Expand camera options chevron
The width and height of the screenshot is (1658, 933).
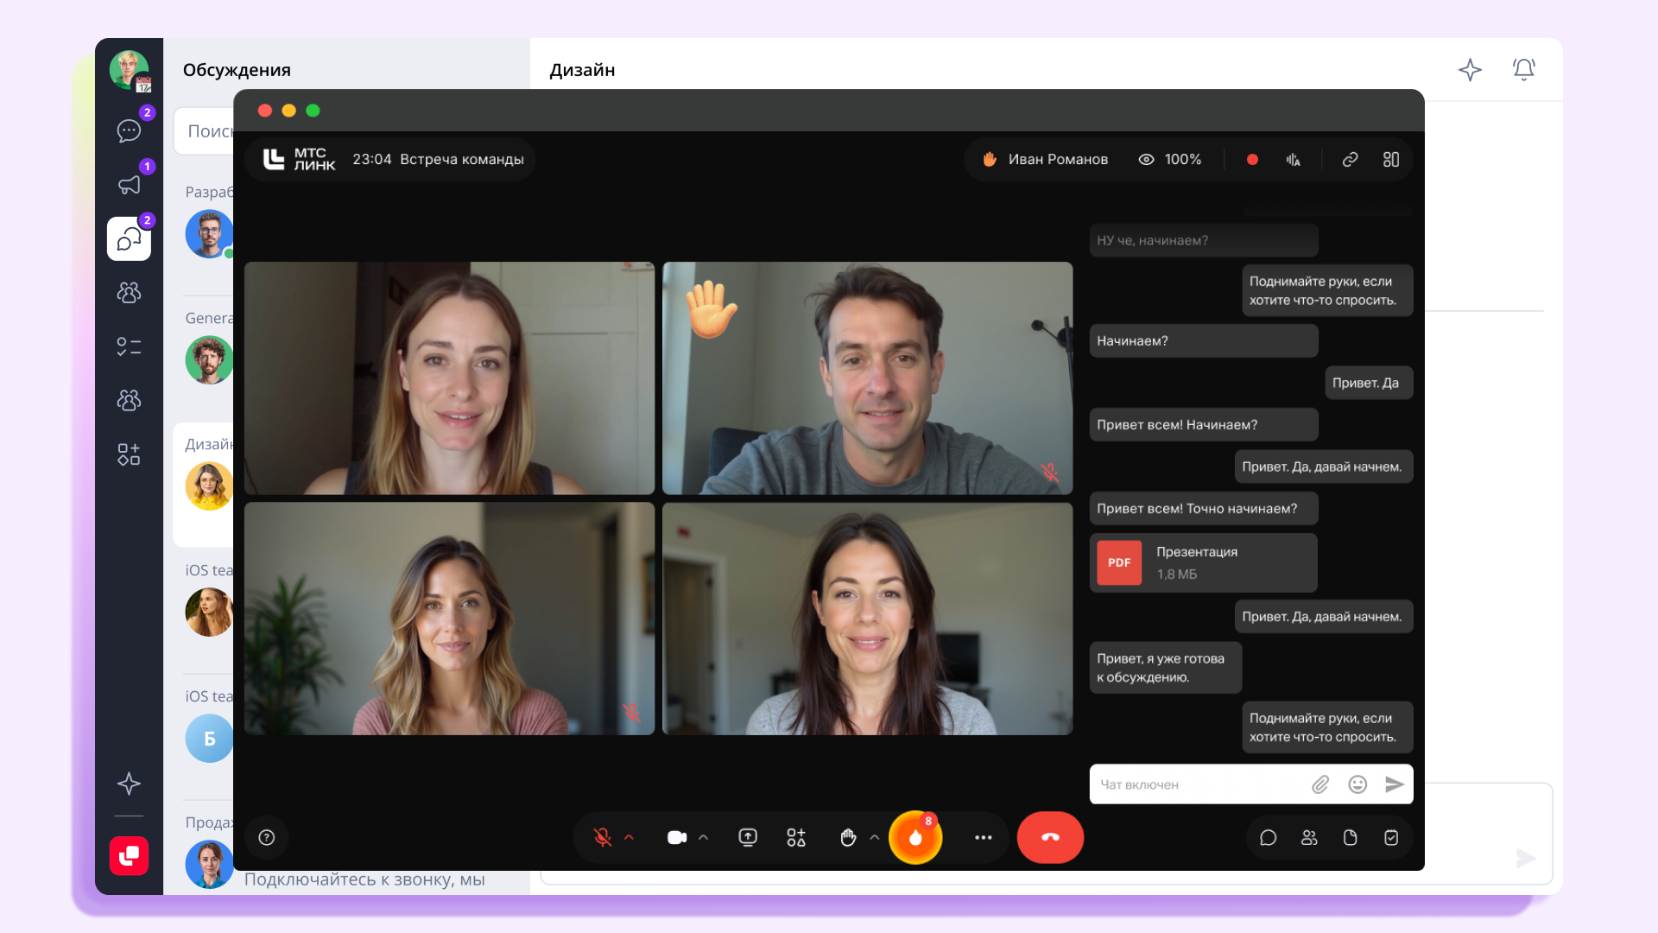[704, 837]
